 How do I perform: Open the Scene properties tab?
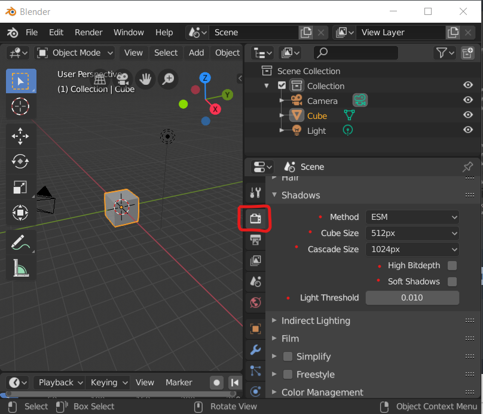[x=255, y=281]
